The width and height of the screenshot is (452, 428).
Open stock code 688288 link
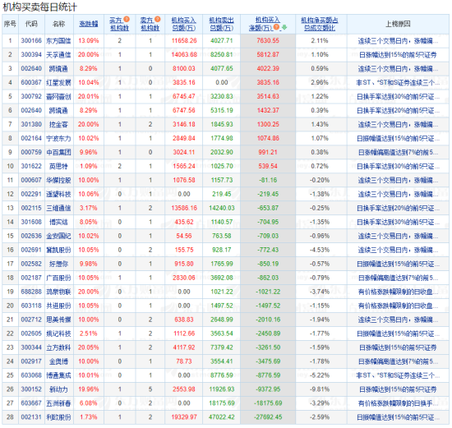click(31, 292)
